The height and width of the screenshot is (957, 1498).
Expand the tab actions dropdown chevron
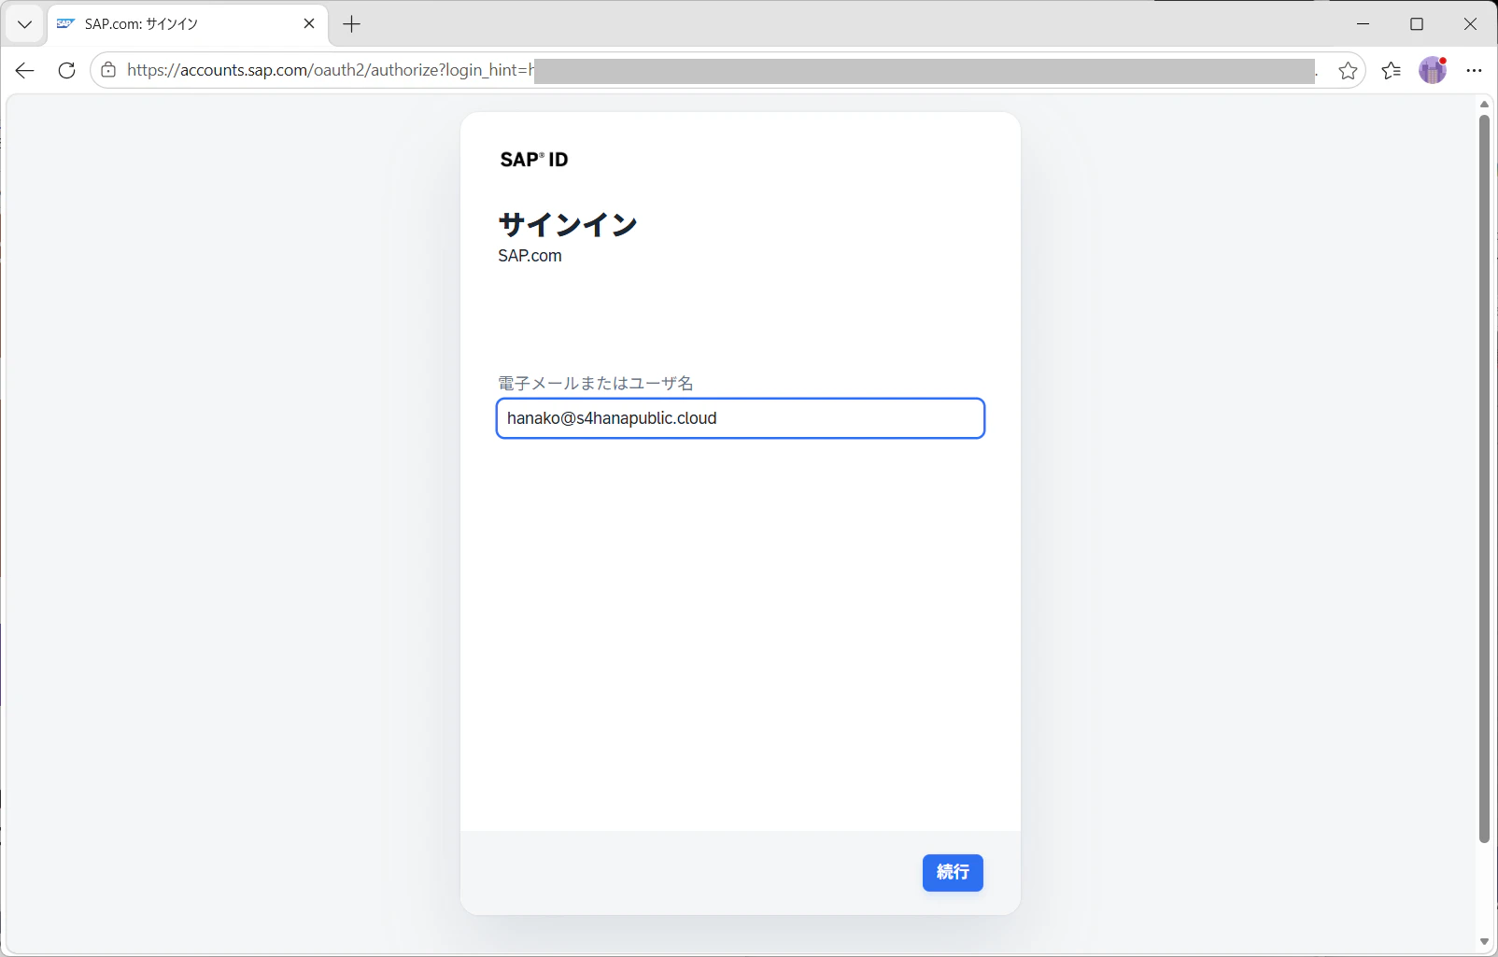(25, 24)
